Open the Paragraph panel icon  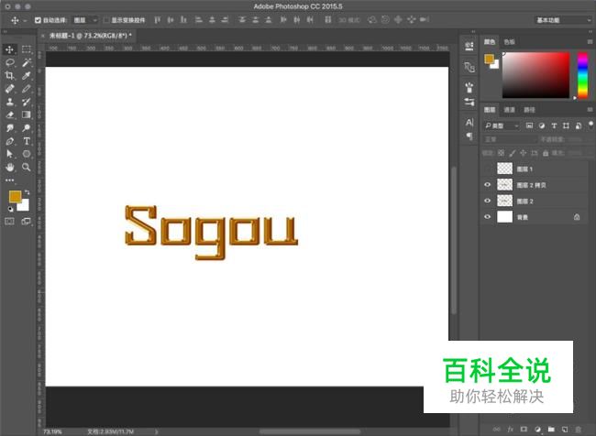point(469,136)
